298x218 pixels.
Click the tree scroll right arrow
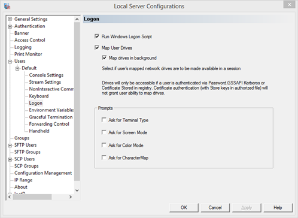(x=71, y=197)
